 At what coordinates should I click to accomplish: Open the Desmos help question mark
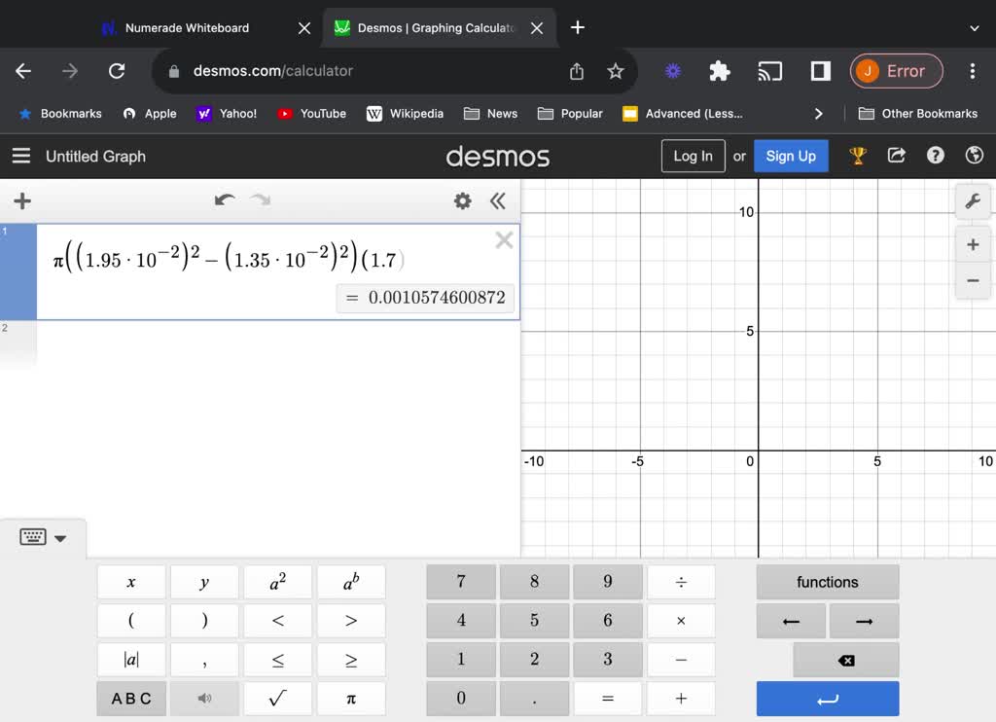pyautogui.click(x=936, y=156)
